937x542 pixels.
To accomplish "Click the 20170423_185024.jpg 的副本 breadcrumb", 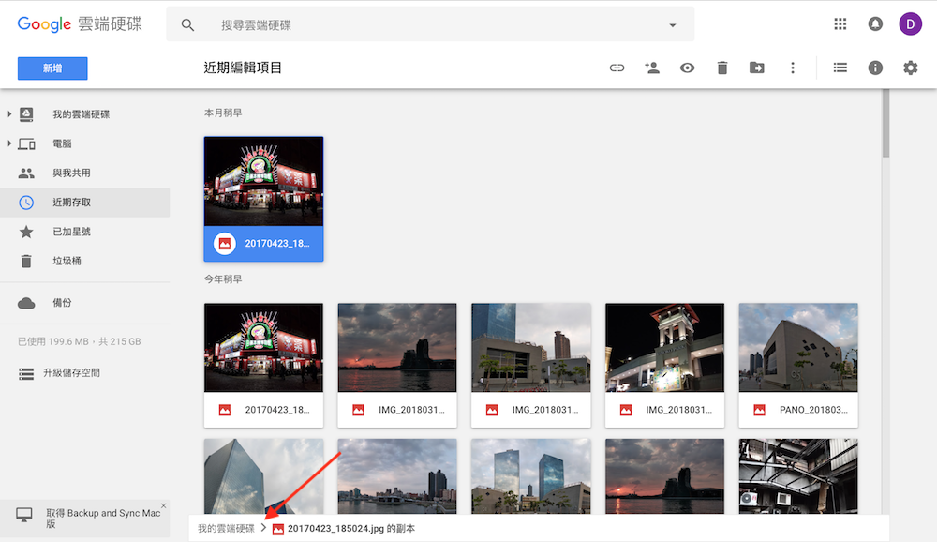I will [350, 528].
